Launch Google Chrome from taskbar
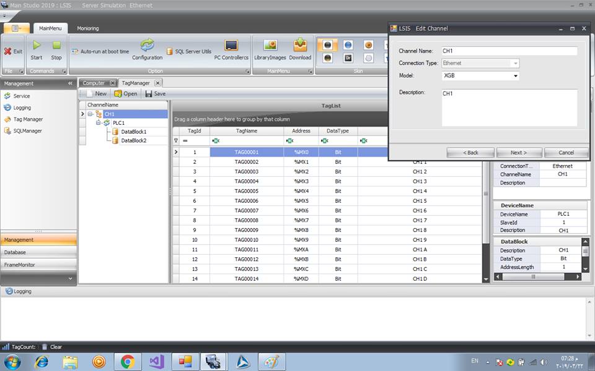 point(128,362)
